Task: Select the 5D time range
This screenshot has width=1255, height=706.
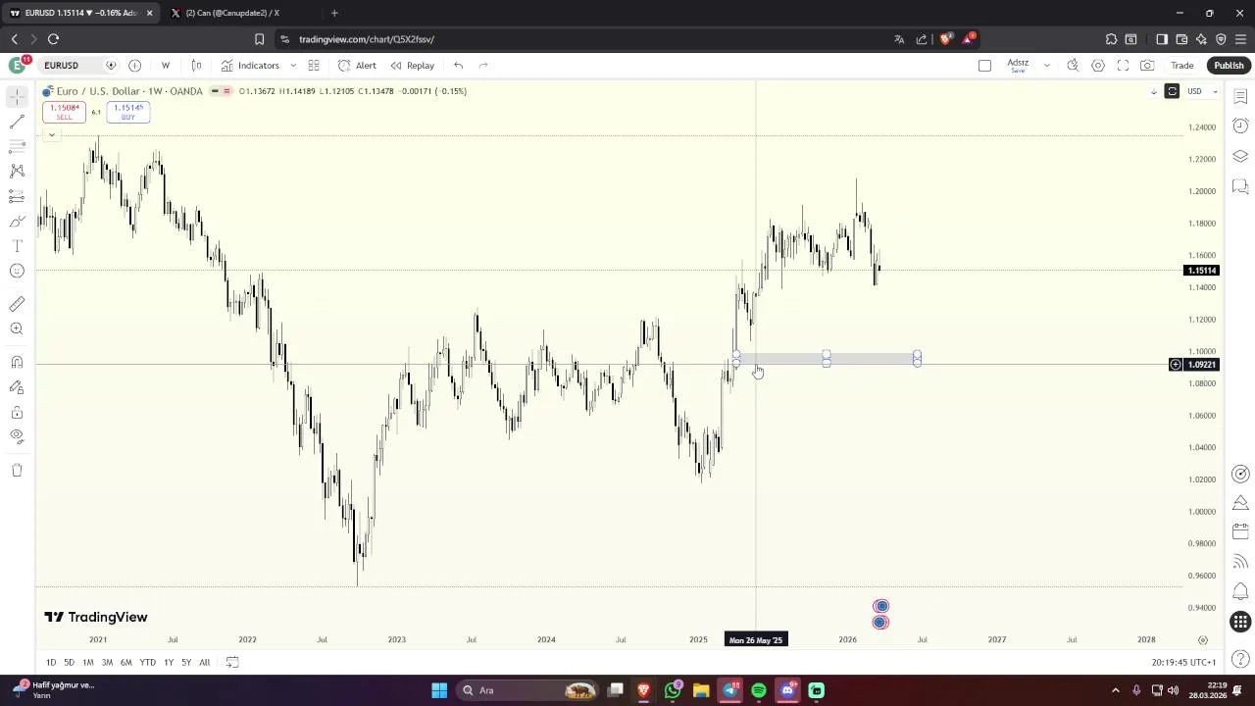Action: [x=69, y=662]
